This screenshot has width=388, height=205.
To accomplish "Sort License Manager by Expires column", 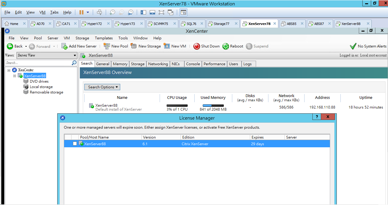I will click(x=268, y=137).
